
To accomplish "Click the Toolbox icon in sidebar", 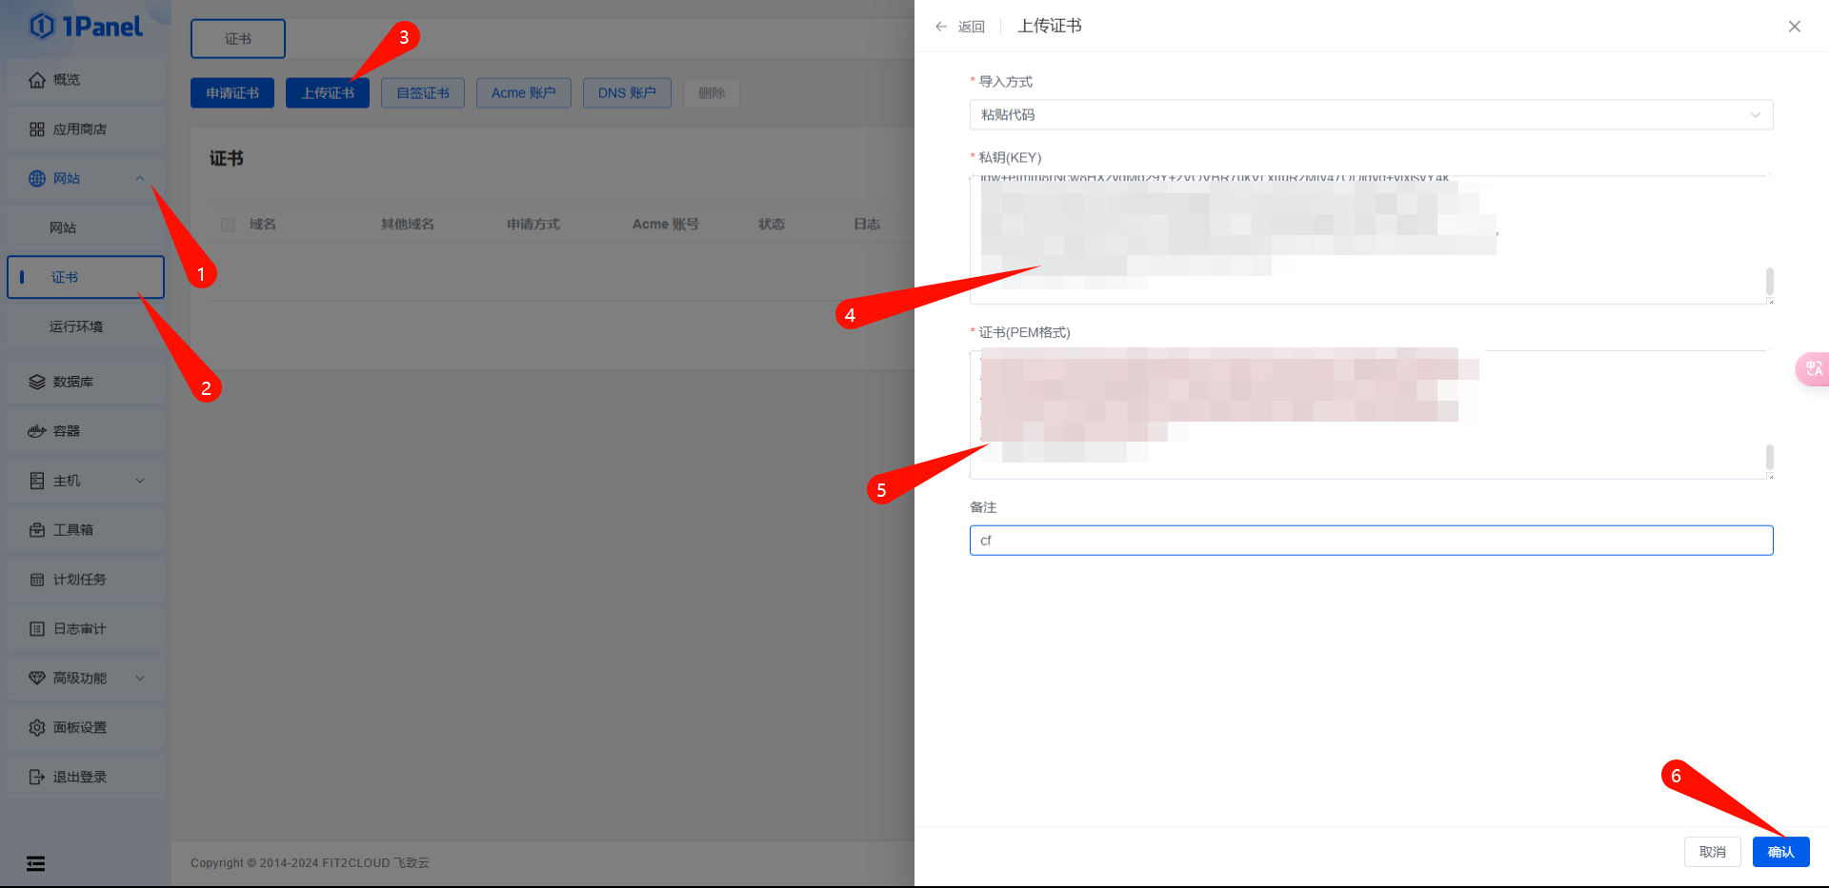I will (x=37, y=530).
